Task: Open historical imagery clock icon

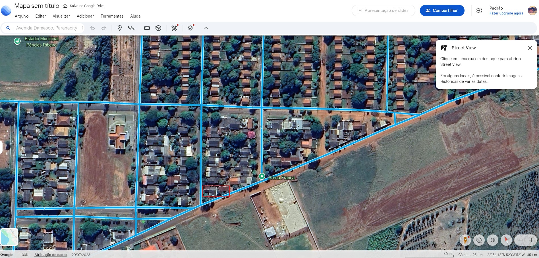Action: pos(158,28)
